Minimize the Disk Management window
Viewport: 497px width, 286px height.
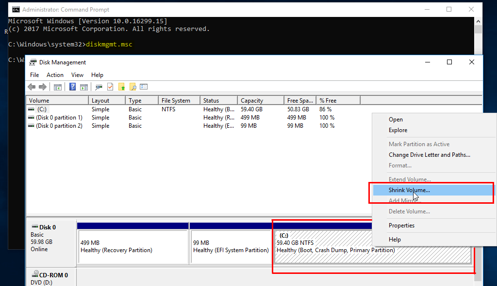428,62
